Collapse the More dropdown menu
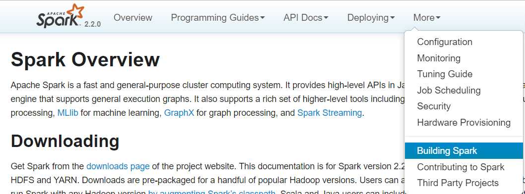The width and height of the screenshot is (525, 194). [427, 17]
